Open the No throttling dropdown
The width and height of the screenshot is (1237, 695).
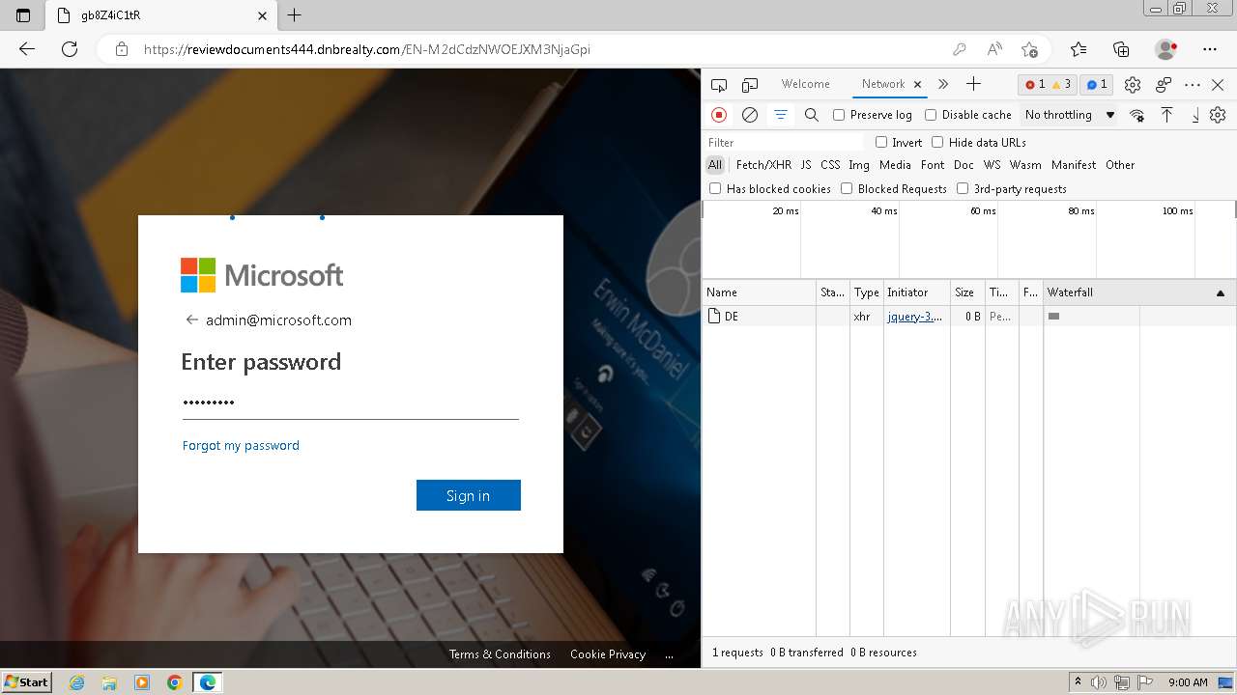[x=1070, y=115]
